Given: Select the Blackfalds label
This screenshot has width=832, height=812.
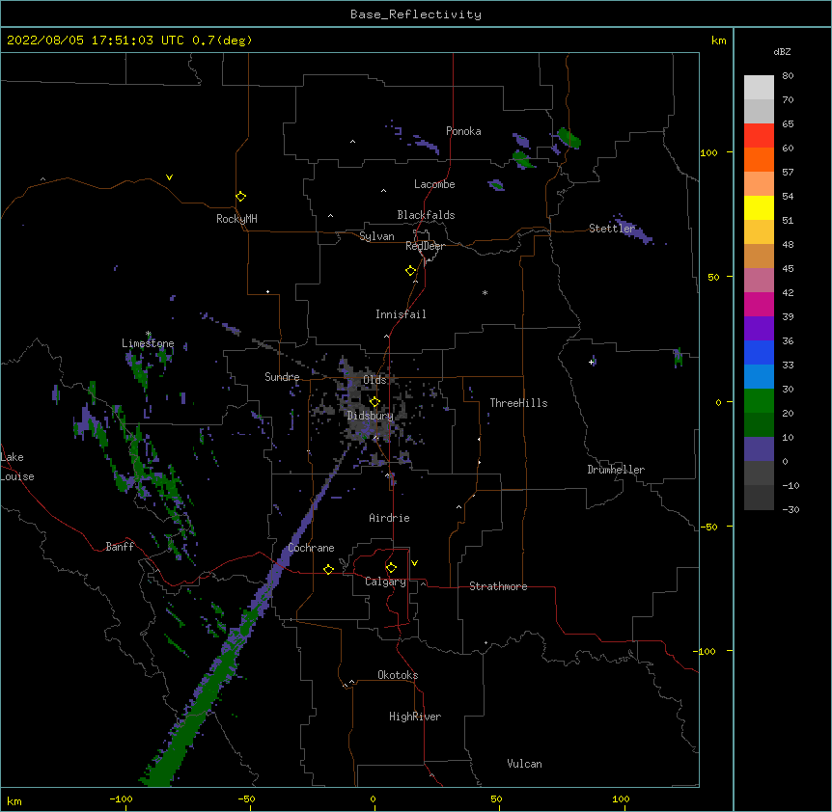Looking at the screenshot, I should pyautogui.click(x=426, y=215).
